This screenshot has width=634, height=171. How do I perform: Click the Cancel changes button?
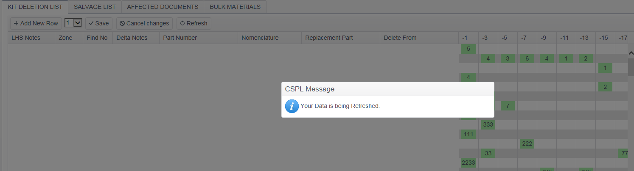(x=144, y=24)
